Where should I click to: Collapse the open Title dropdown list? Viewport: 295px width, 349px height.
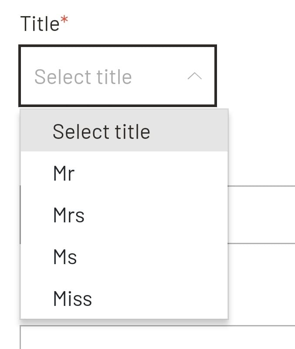click(194, 77)
